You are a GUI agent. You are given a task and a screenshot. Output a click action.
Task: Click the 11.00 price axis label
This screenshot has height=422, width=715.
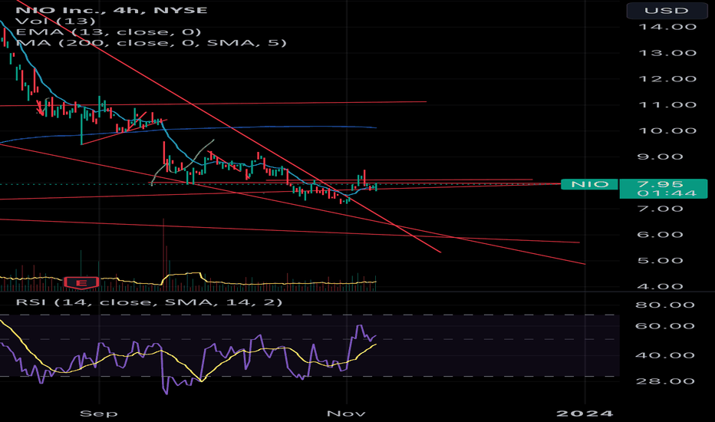pyautogui.click(x=667, y=105)
